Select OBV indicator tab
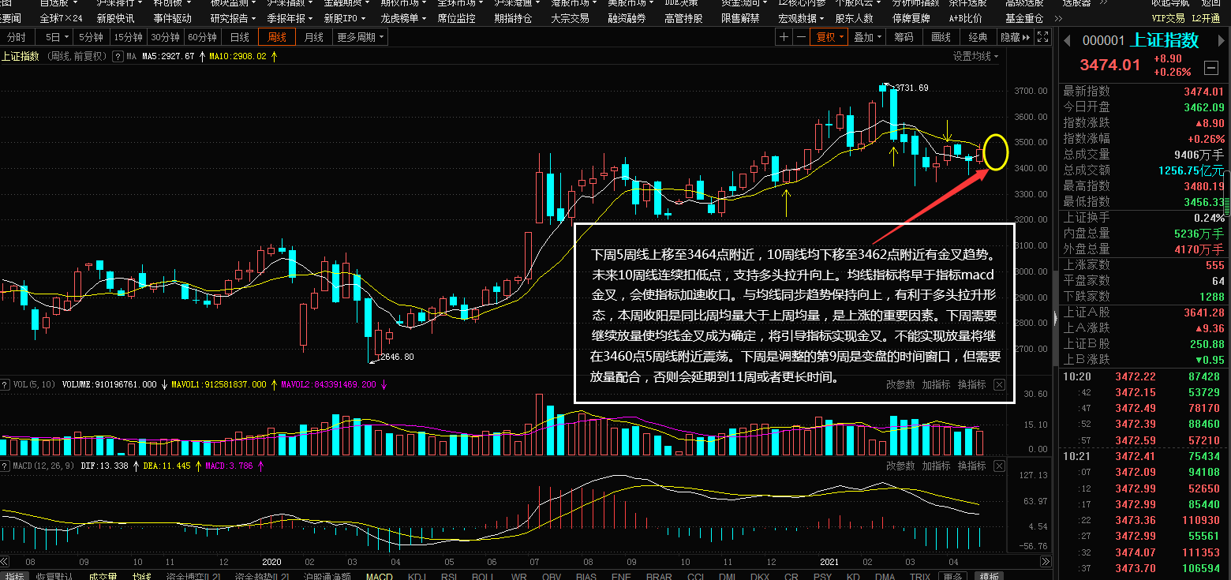Screen dimensions: 1231x580 [552, 576]
